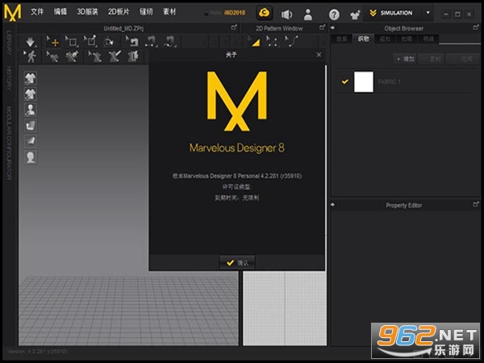Click the speaker announcement icon

tap(286, 14)
